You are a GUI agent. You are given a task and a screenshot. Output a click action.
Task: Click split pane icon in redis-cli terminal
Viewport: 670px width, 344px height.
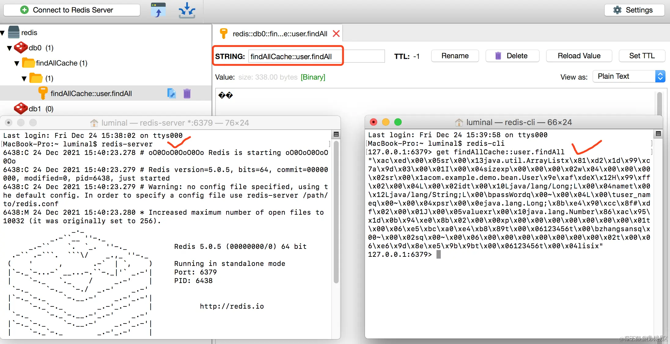[x=658, y=134]
